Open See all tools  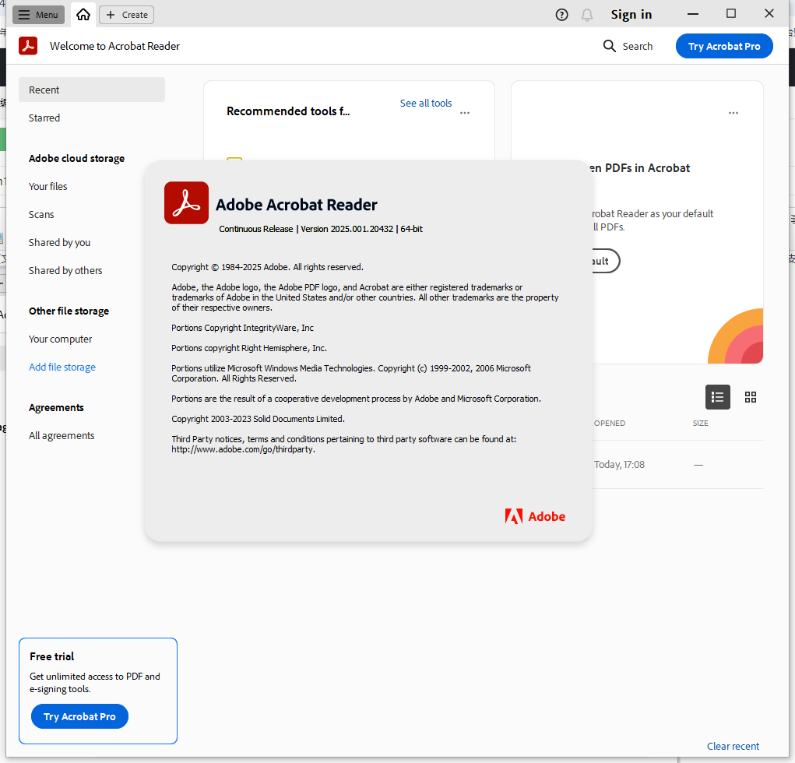[x=425, y=103]
